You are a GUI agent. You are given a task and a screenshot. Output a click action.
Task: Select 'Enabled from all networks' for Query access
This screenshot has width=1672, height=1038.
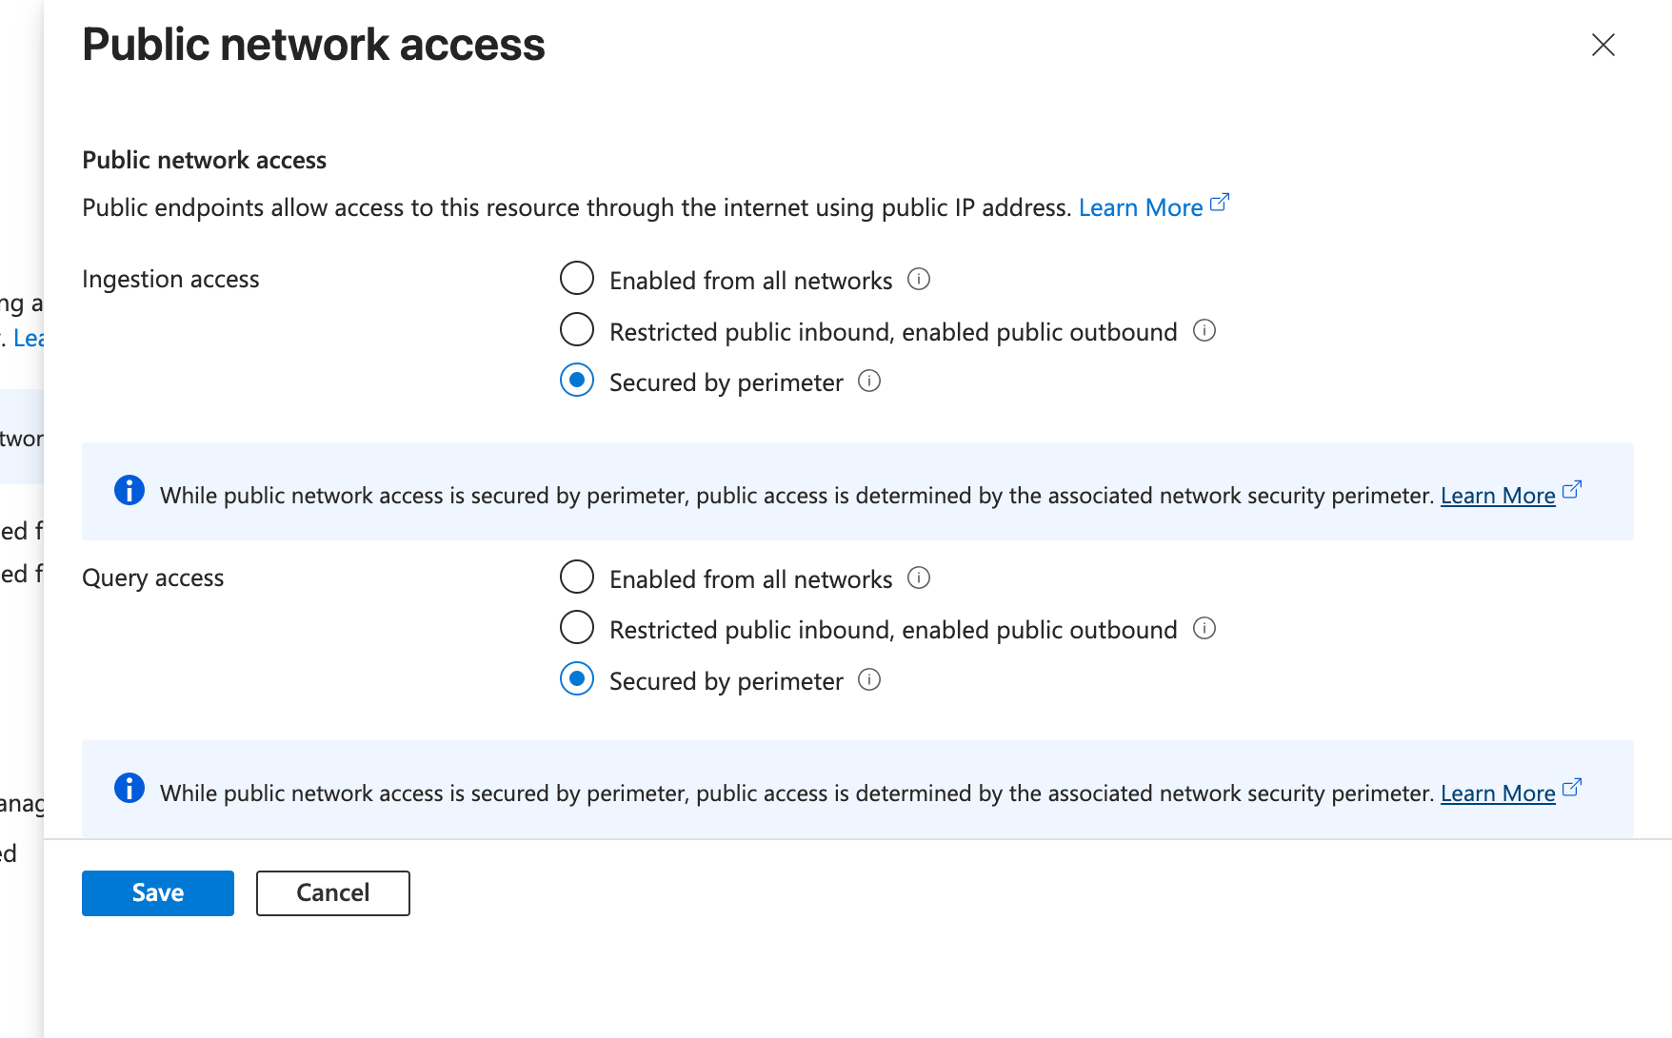(577, 577)
